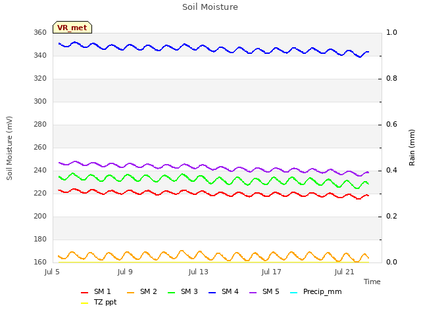Viewport: 421px width, 315px height.
Task: Click the 0.6 rain axis tick label
Action: (391, 125)
